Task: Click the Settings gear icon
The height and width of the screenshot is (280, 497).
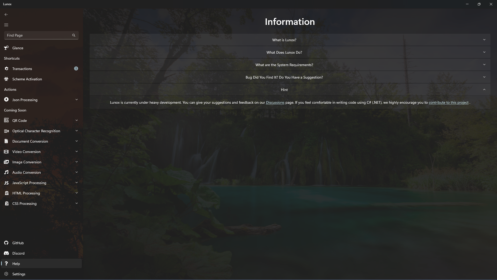Action: click(x=6, y=274)
